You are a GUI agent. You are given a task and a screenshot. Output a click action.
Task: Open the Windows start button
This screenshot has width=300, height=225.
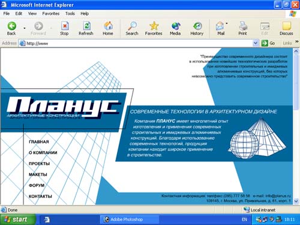click(18, 220)
